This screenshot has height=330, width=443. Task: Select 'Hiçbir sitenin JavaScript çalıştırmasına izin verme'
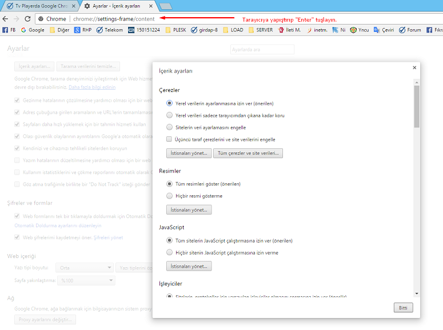[x=169, y=252]
